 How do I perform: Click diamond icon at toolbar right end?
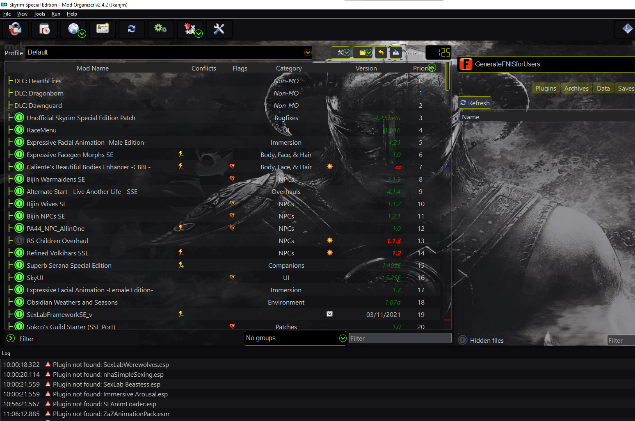pos(627,29)
